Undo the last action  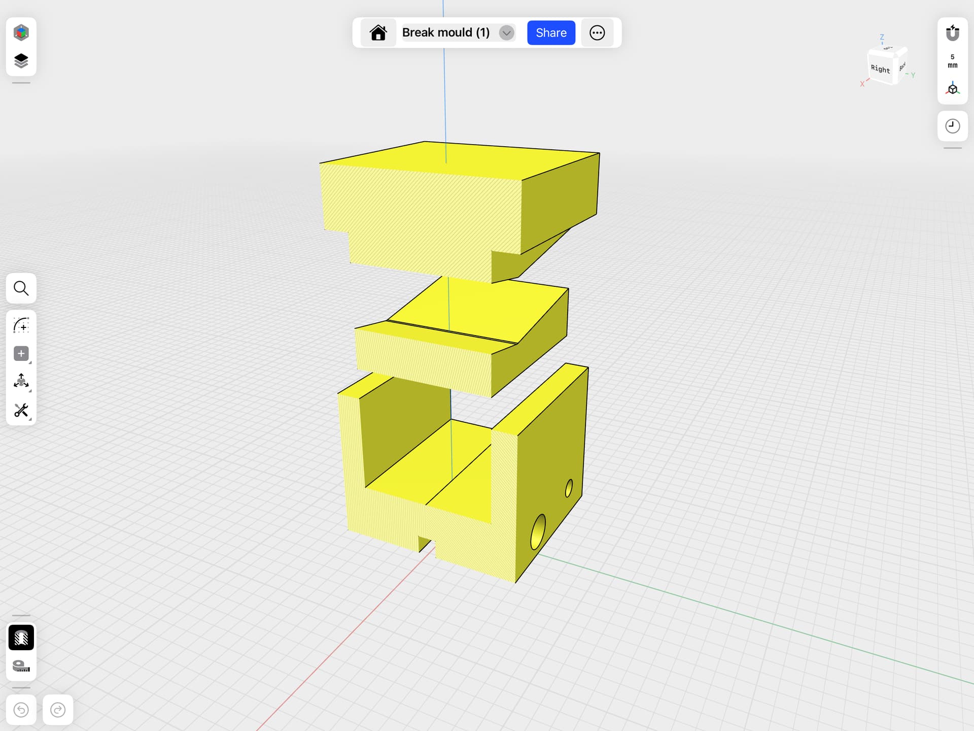(21, 710)
